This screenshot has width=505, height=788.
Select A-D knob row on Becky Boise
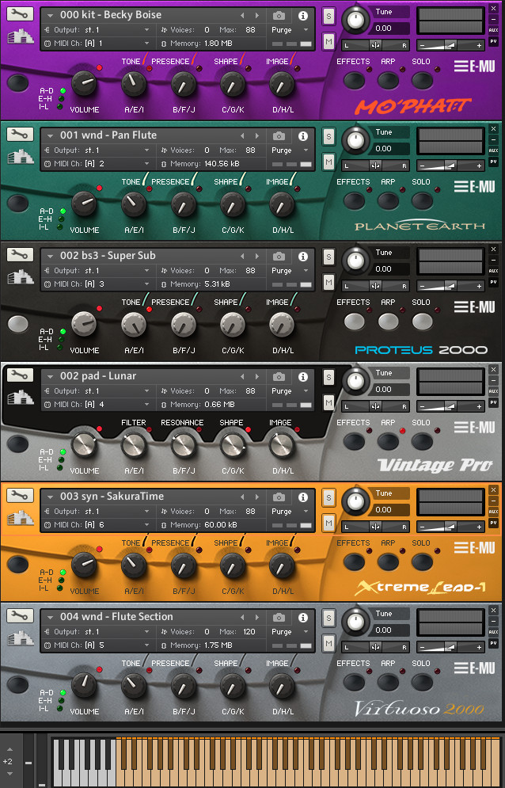pos(63,91)
